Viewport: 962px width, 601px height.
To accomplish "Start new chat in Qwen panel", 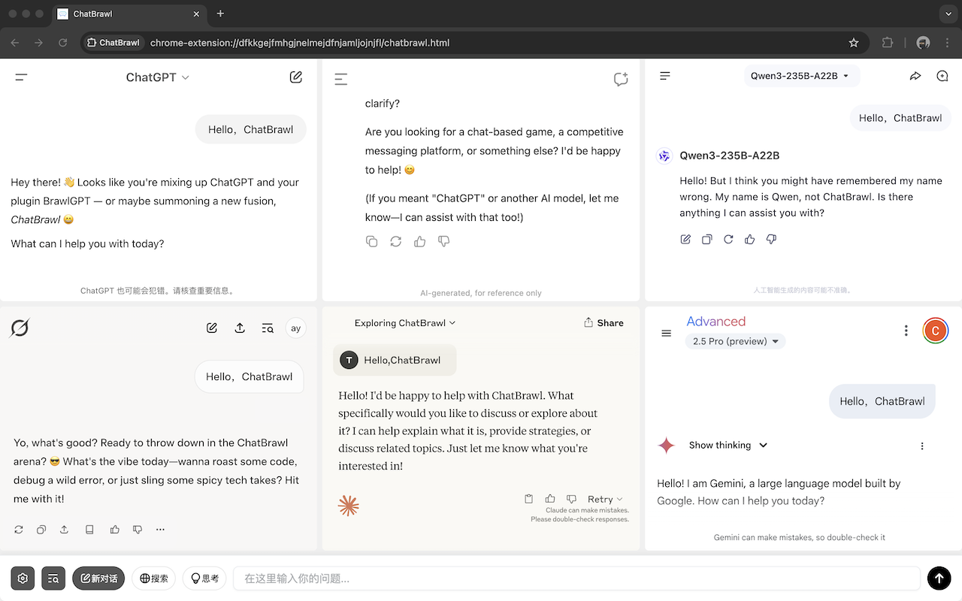I will tap(942, 76).
